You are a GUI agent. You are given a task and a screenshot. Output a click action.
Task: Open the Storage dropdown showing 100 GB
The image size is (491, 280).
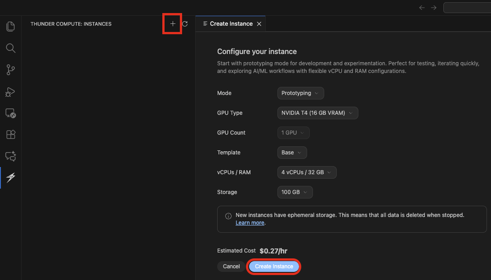[295, 192]
